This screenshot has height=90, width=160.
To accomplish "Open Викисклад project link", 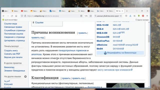I will pyautogui.click(x=9, y=67).
